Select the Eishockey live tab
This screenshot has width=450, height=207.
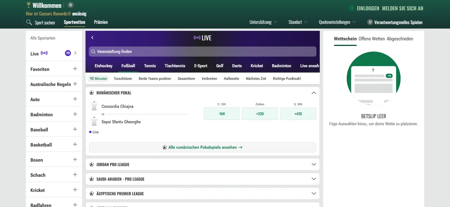(103, 66)
